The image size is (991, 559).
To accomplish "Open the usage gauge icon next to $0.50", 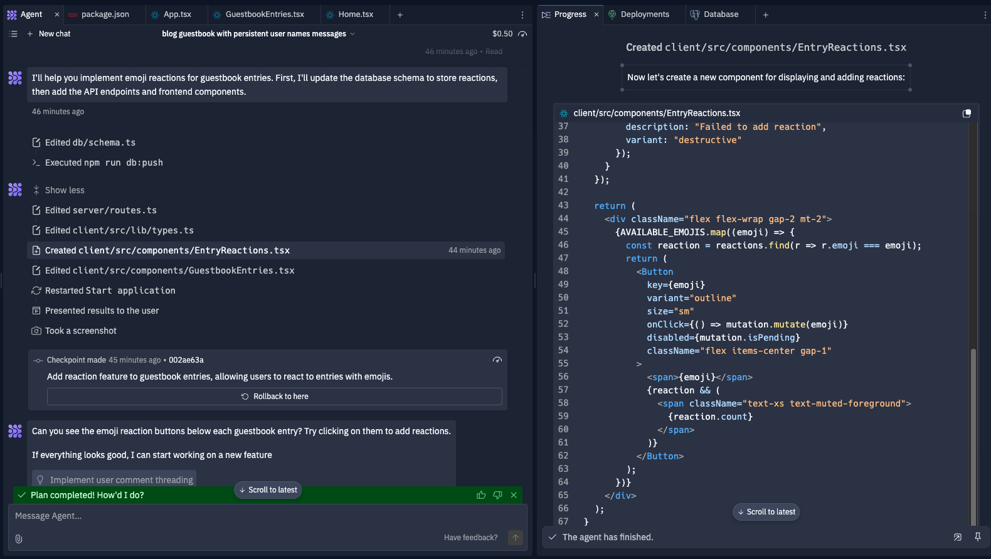I will pos(522,34).
